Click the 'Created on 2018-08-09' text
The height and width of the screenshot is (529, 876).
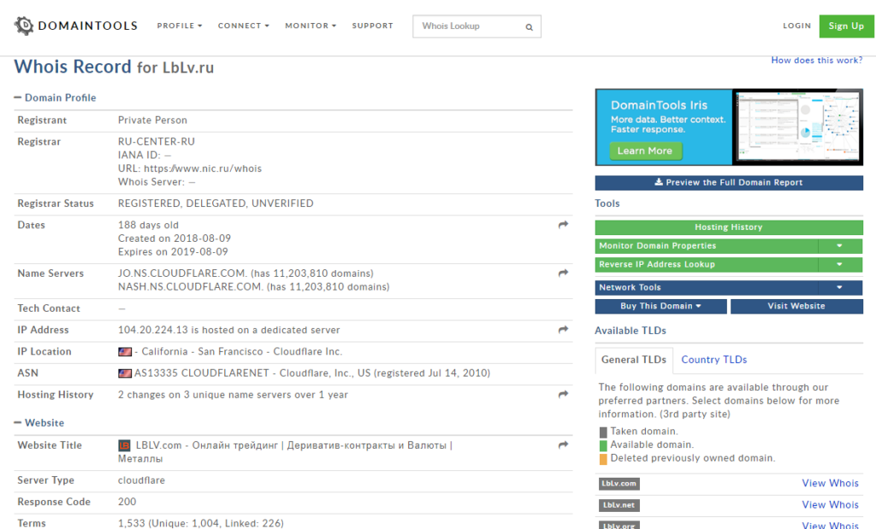point(175,238)
